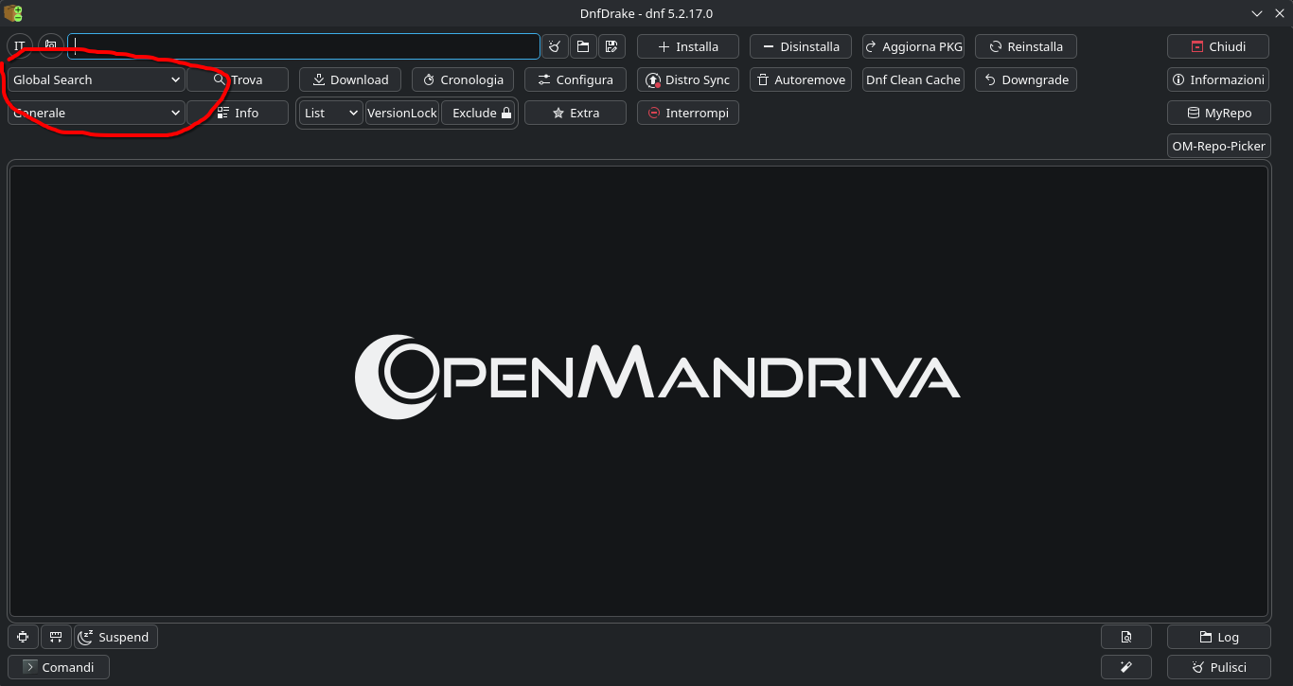This screenshot has height=686, width=1293.
Task: Expand the Generale category dropdown
Action: tap(96, 113)
